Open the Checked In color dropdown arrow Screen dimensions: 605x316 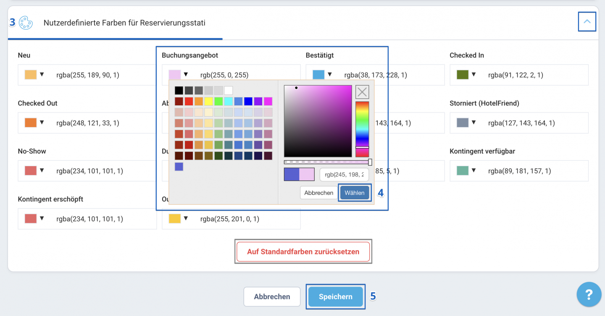(x=473, y=75)
